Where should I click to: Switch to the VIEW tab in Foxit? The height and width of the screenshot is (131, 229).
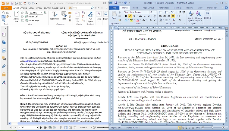(31, 8)
